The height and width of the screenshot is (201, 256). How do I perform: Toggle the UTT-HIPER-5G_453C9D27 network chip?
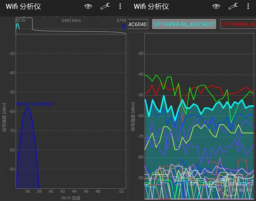click(x=185, y=25)
